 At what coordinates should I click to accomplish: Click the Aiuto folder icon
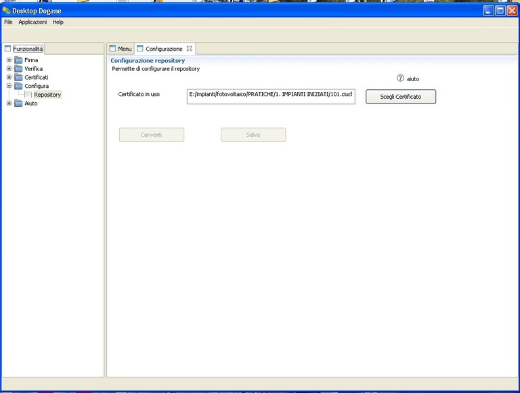coord(18,103)
